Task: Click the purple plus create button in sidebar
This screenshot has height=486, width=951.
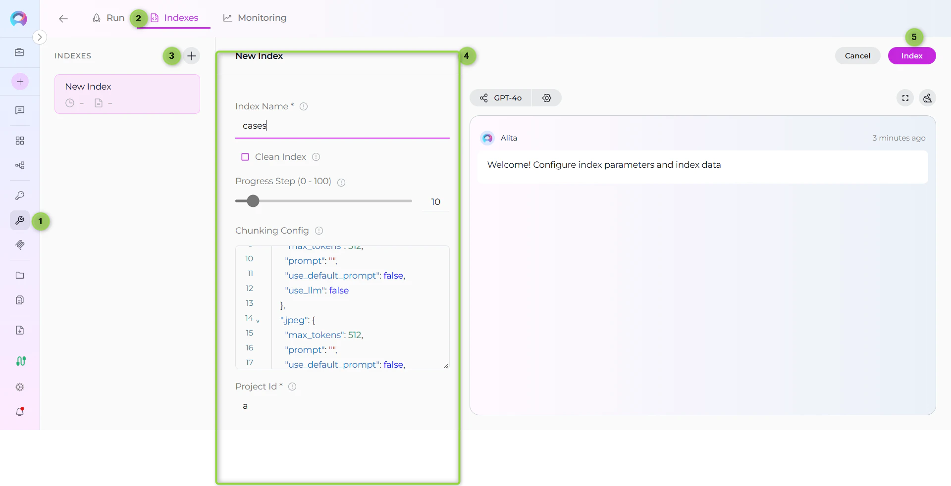Action: coord(20,82)
